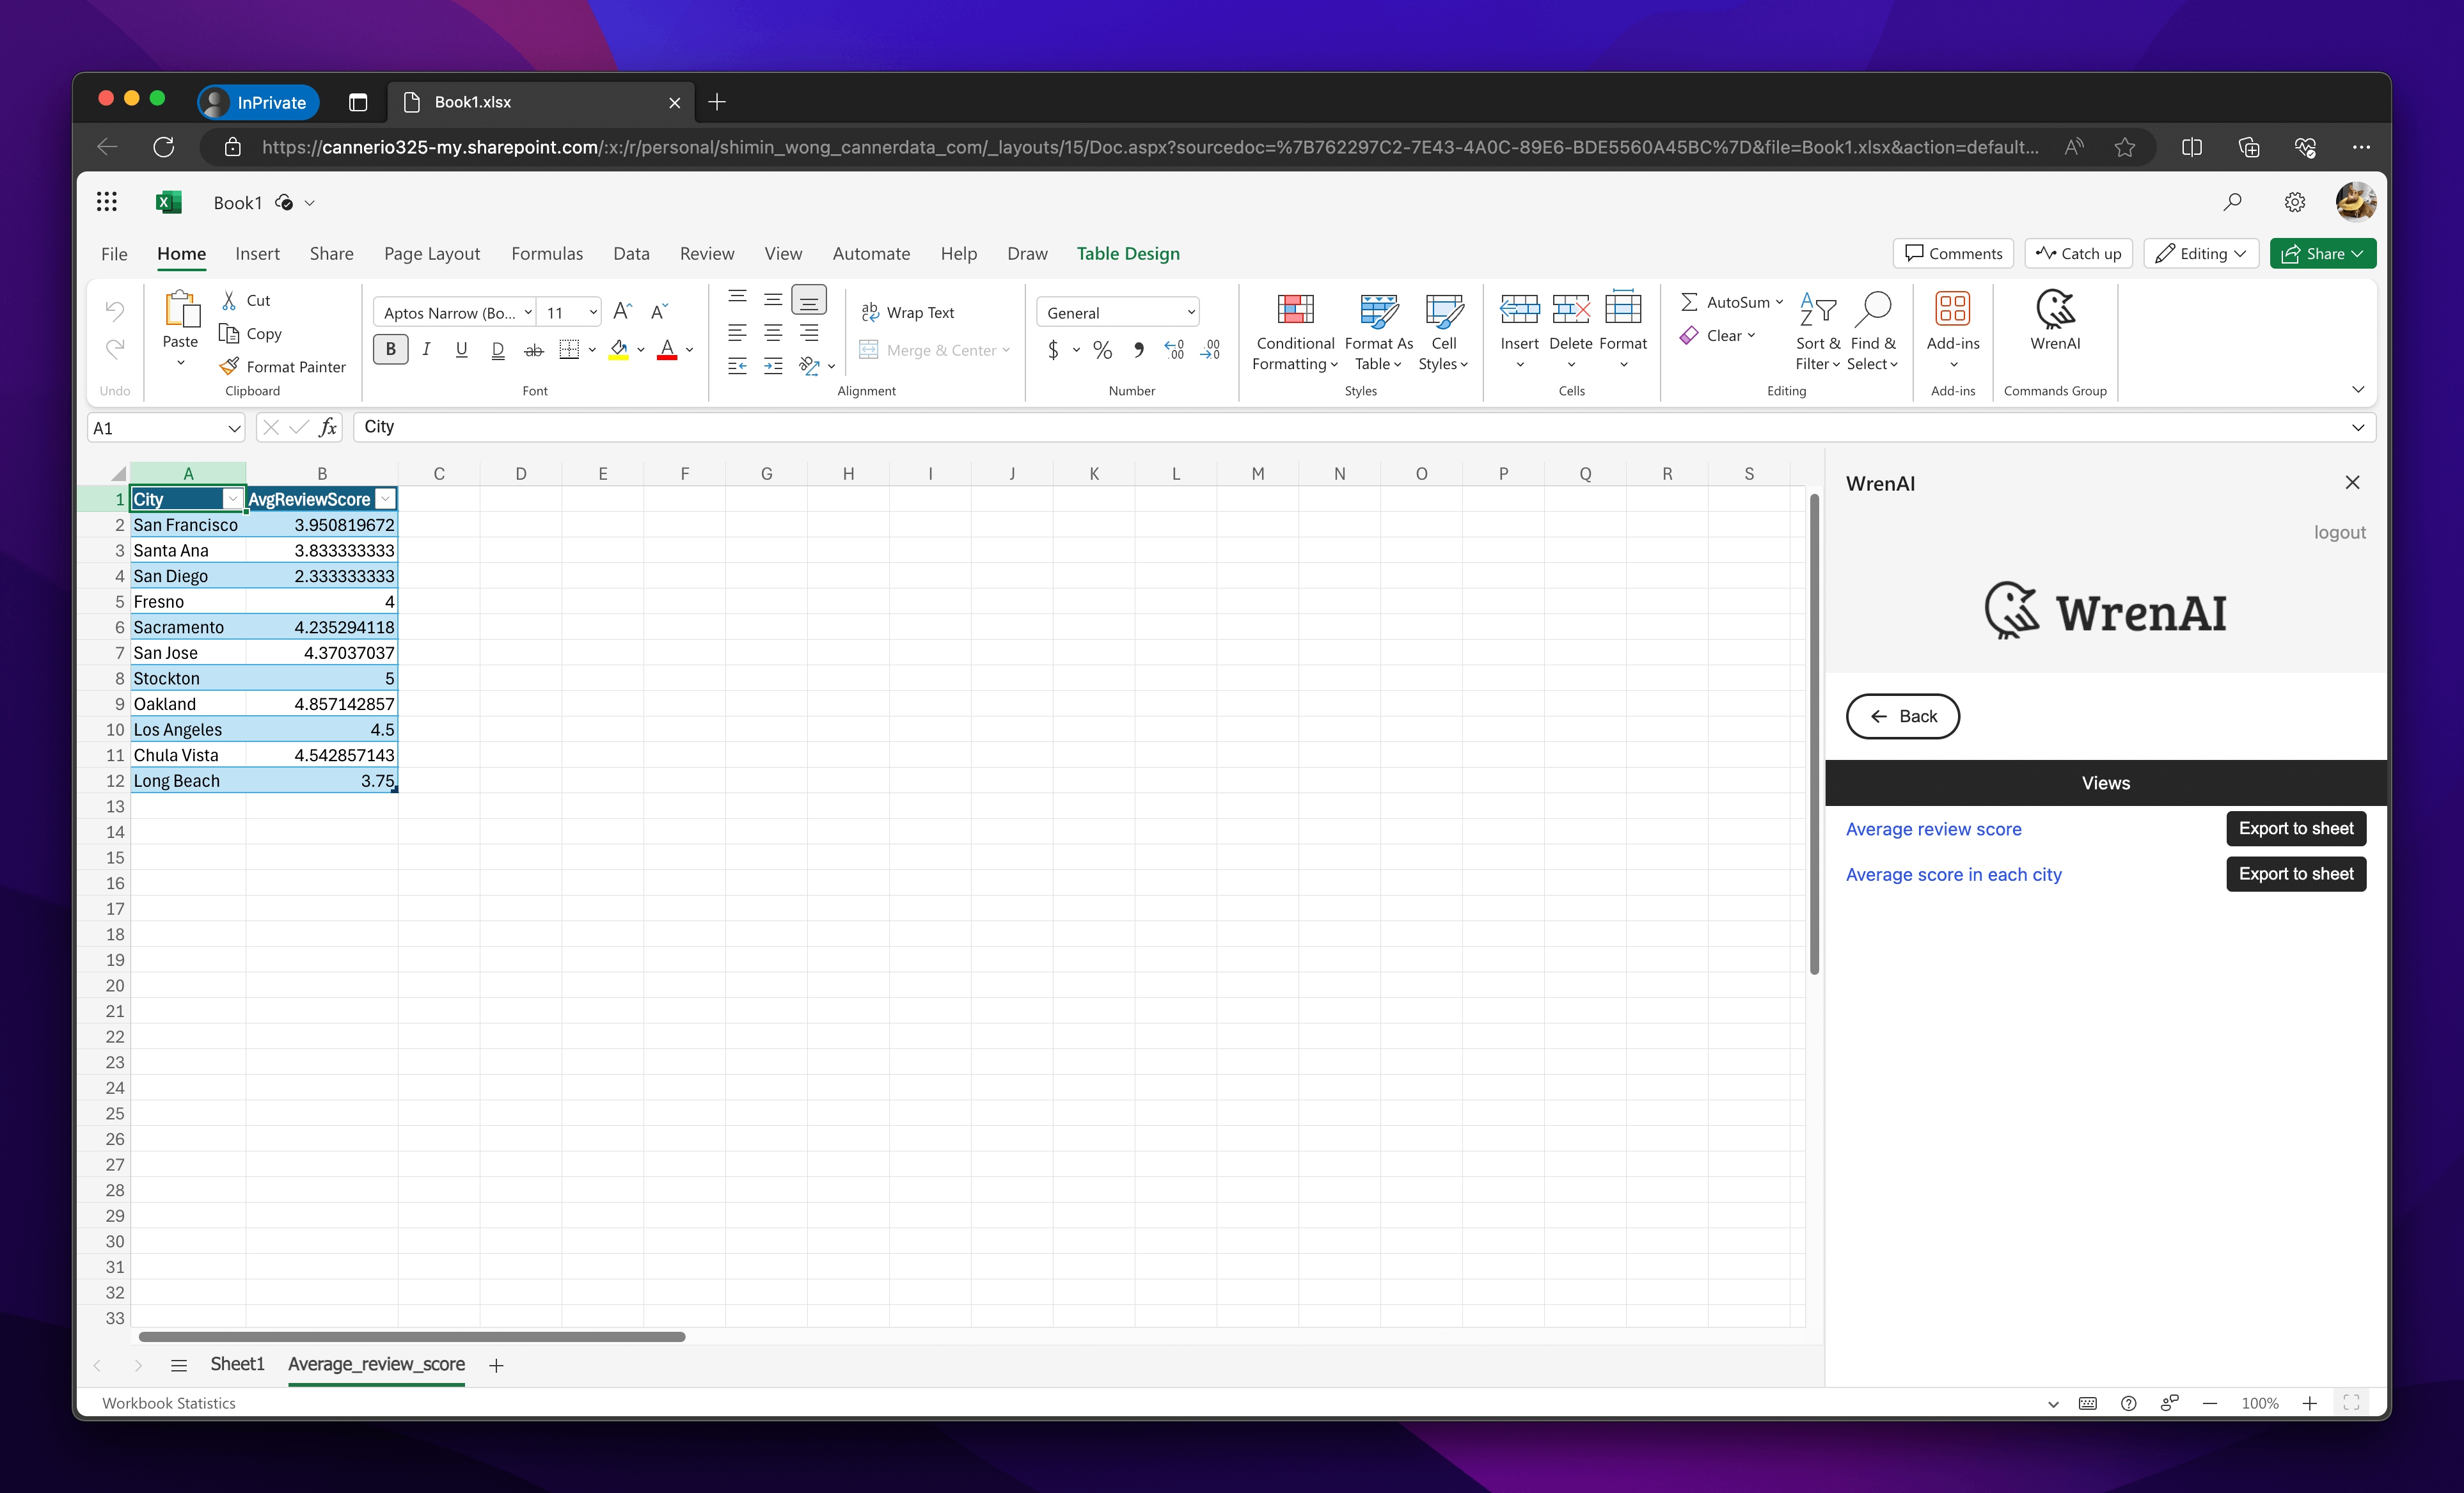The image size is (2464, 1493).
Task: Align cell text to the right
Action: [x=809, y=333]
